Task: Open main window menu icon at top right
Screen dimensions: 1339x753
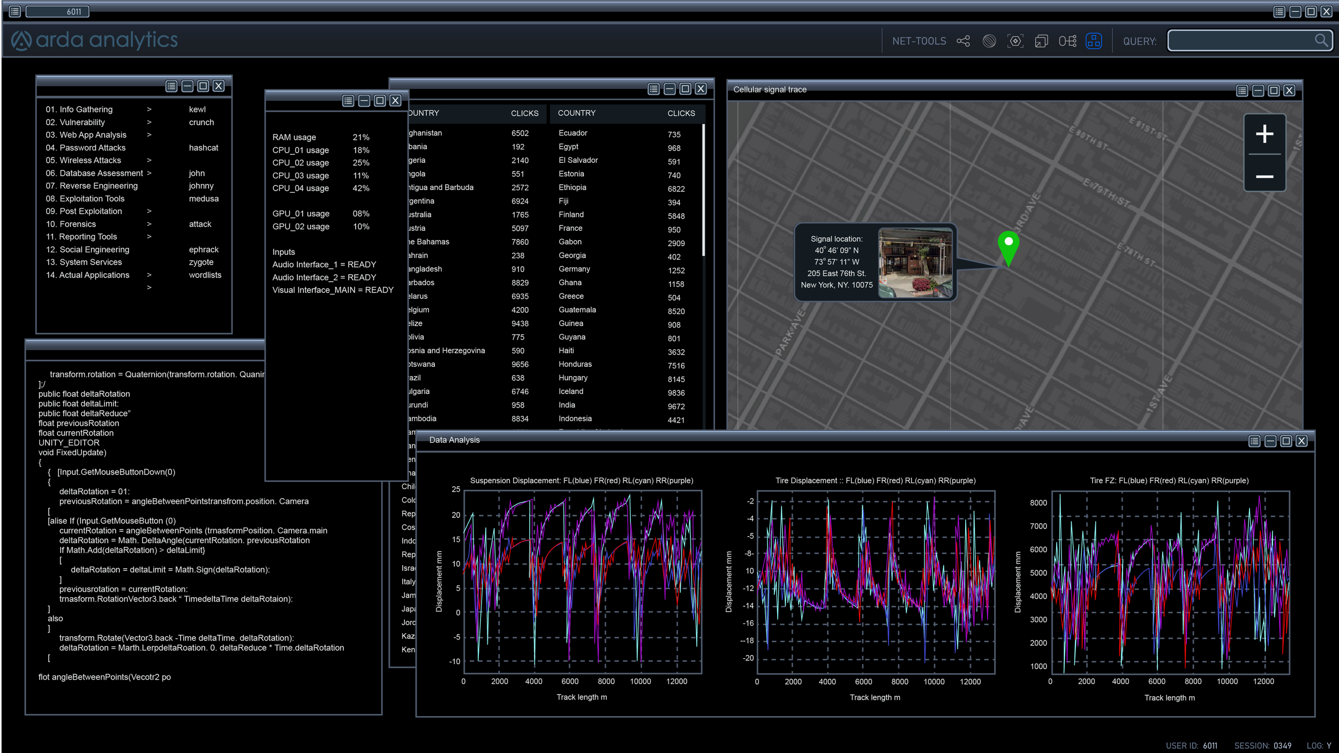Action: point(1279,12)
